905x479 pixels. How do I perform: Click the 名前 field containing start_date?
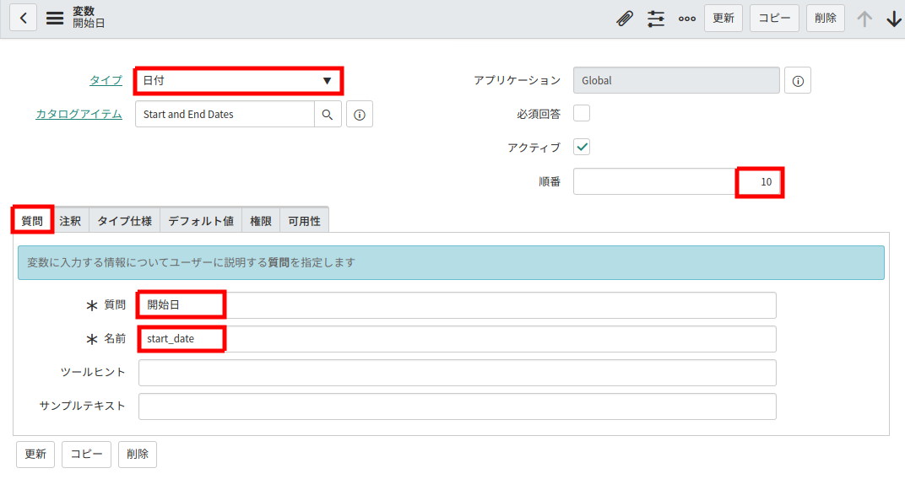pyautogui.click(x=457, y=339)
